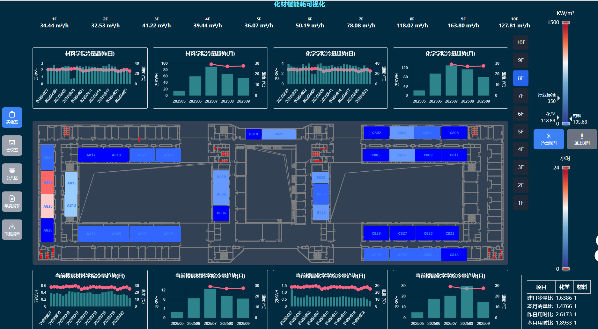Click the 下载报告 download report icon
The width and height of the screenshot is (598, 329).
(x=12, y=227)
